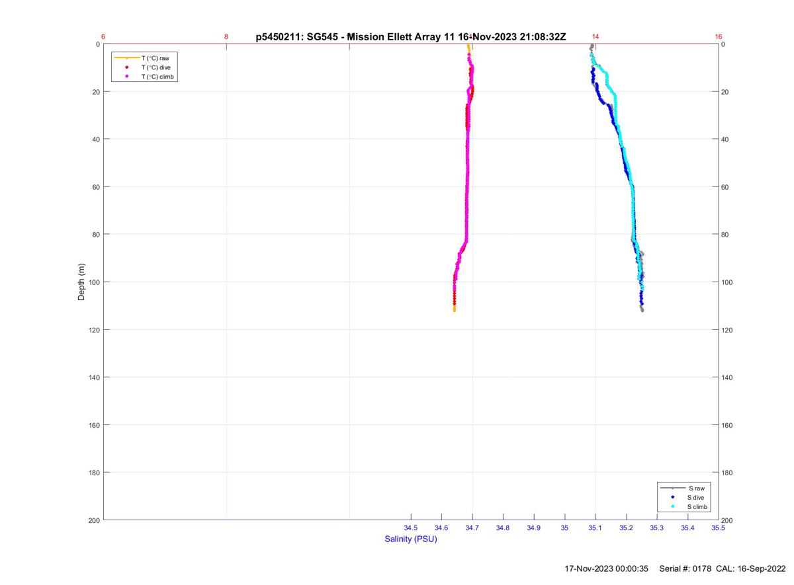Click the salinity tick label '34.5'
Viewport: 794px width, 585px height.
click(411, 528)
